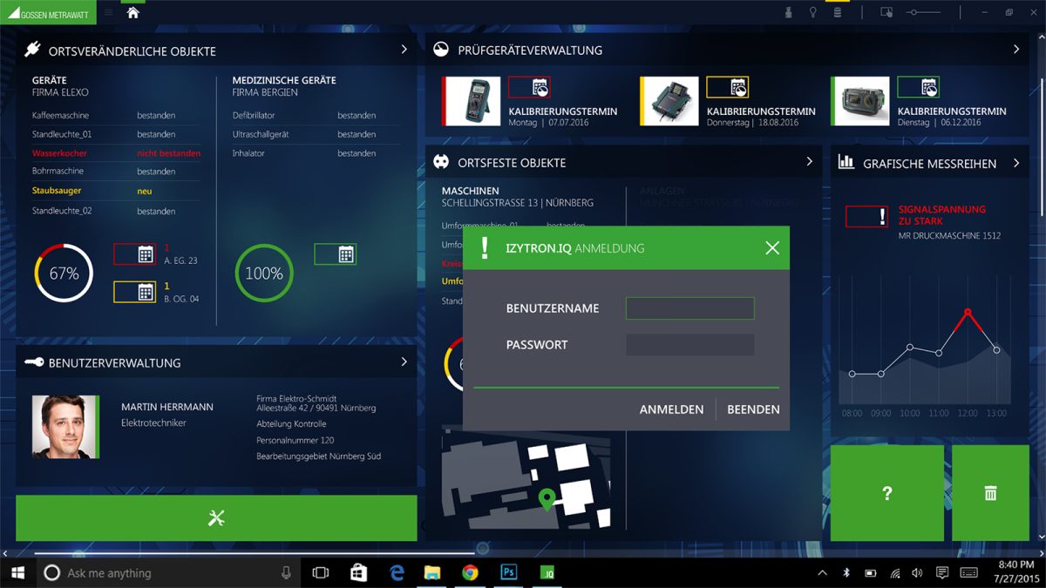The image size is (1046, 588).
Task: Expand the Ortsveränderliche Objekte panel arrow
Action: (x=404, y=50)
